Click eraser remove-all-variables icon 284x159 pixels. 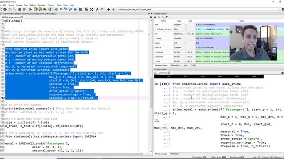[166, 17]
